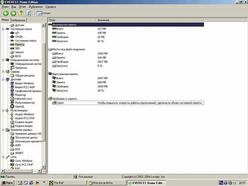The width and height of the screenshot is (248, 186).
Task: Open the Избранное menu
Action: coord(36,7)
